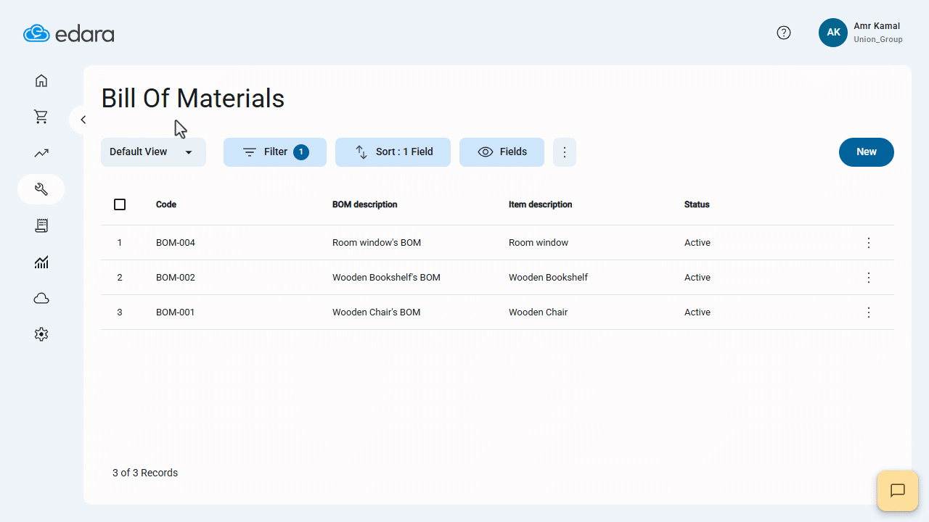Select the BOM-002 code cell
Viewport: 929px width, 522px height.
coord(176,278)
